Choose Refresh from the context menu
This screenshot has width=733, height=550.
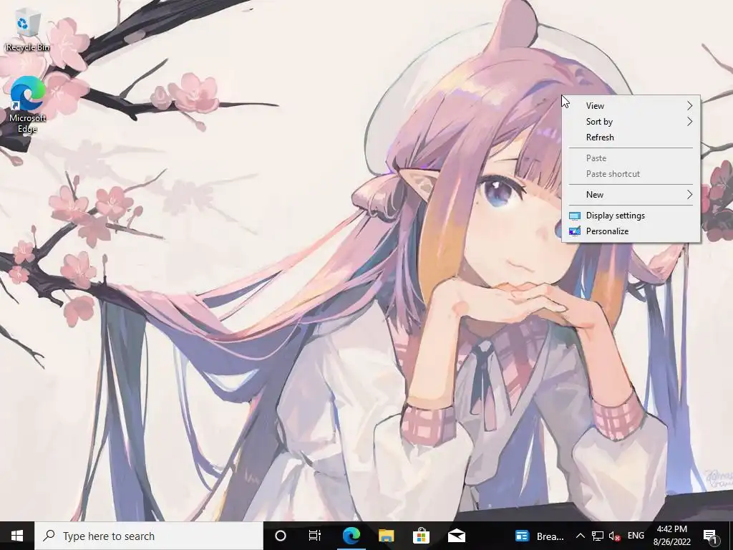[631, 137]
